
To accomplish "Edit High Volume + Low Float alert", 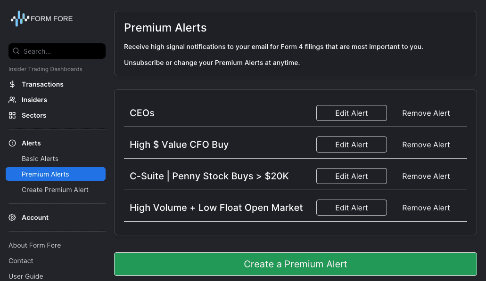I will click(352, 208).
